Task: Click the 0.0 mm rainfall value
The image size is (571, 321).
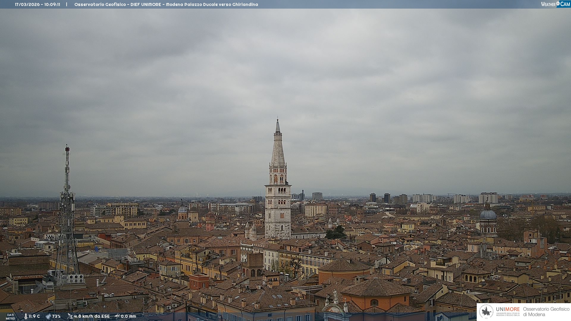Action: (128, 316)
